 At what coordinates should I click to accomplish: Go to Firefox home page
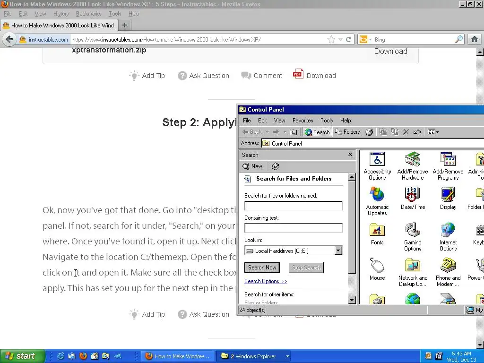(x=475, y=39)
